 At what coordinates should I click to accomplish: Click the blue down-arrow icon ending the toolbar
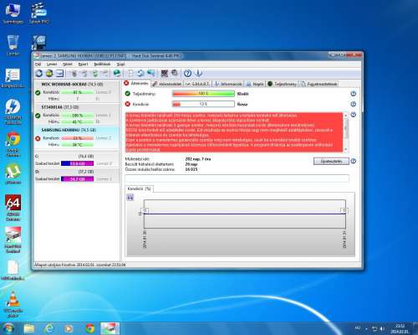click(x=199, y=73)
